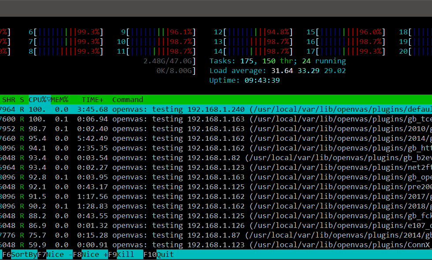Image resolution: width=432 pixels, height=260 pixels.
Task: Select process testing 192.168.1.87
Action: [x=216, y=235]
